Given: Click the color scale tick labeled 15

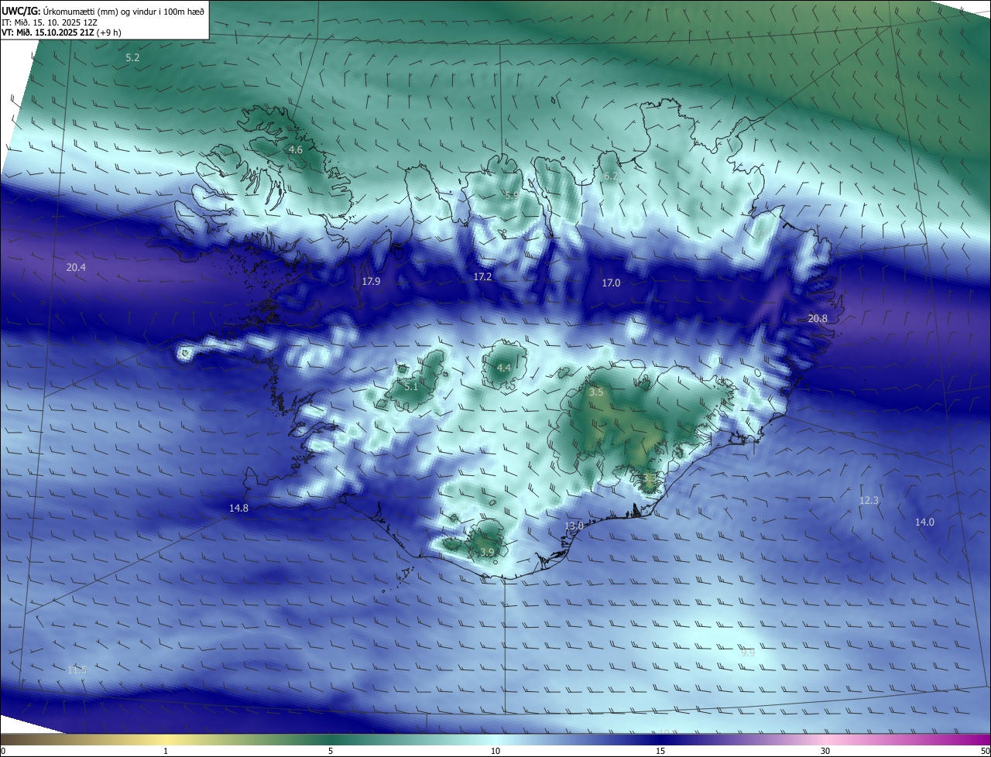Looking at the screenshot, I should click(660, 751).
